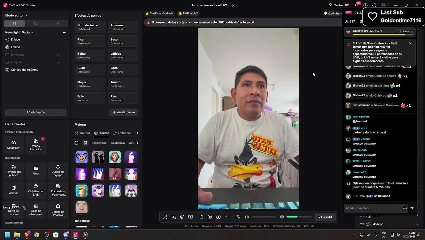Open help question mark icon
425x240 pixels.
coord(366,5)
